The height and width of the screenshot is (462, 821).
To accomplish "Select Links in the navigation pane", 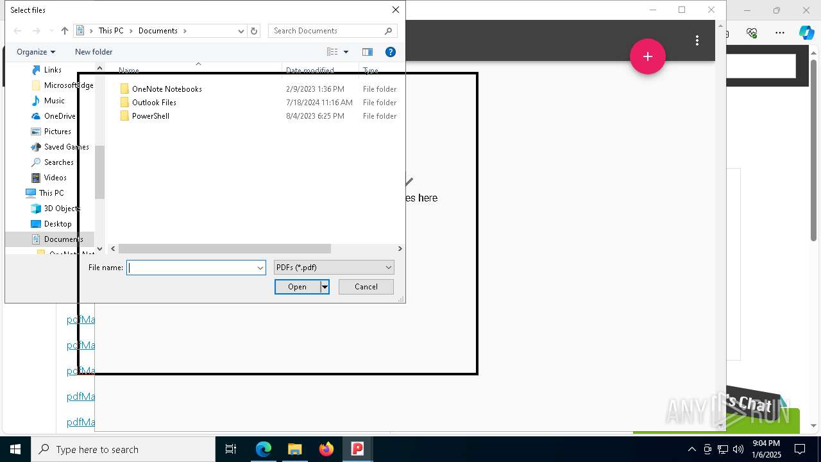I will pos(53,70).
